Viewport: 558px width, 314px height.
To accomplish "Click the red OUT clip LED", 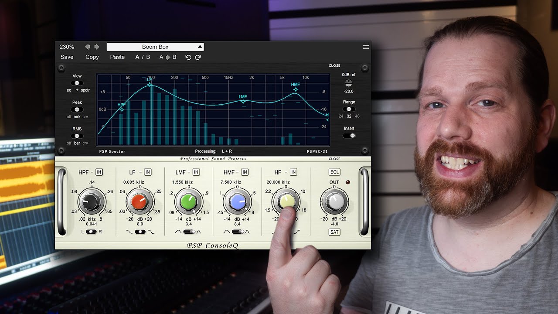I will (x=348, y=182).
